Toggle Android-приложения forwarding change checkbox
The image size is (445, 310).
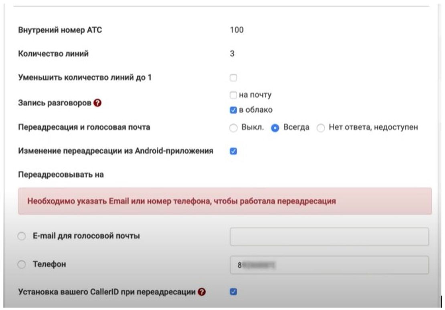[233, 151]
